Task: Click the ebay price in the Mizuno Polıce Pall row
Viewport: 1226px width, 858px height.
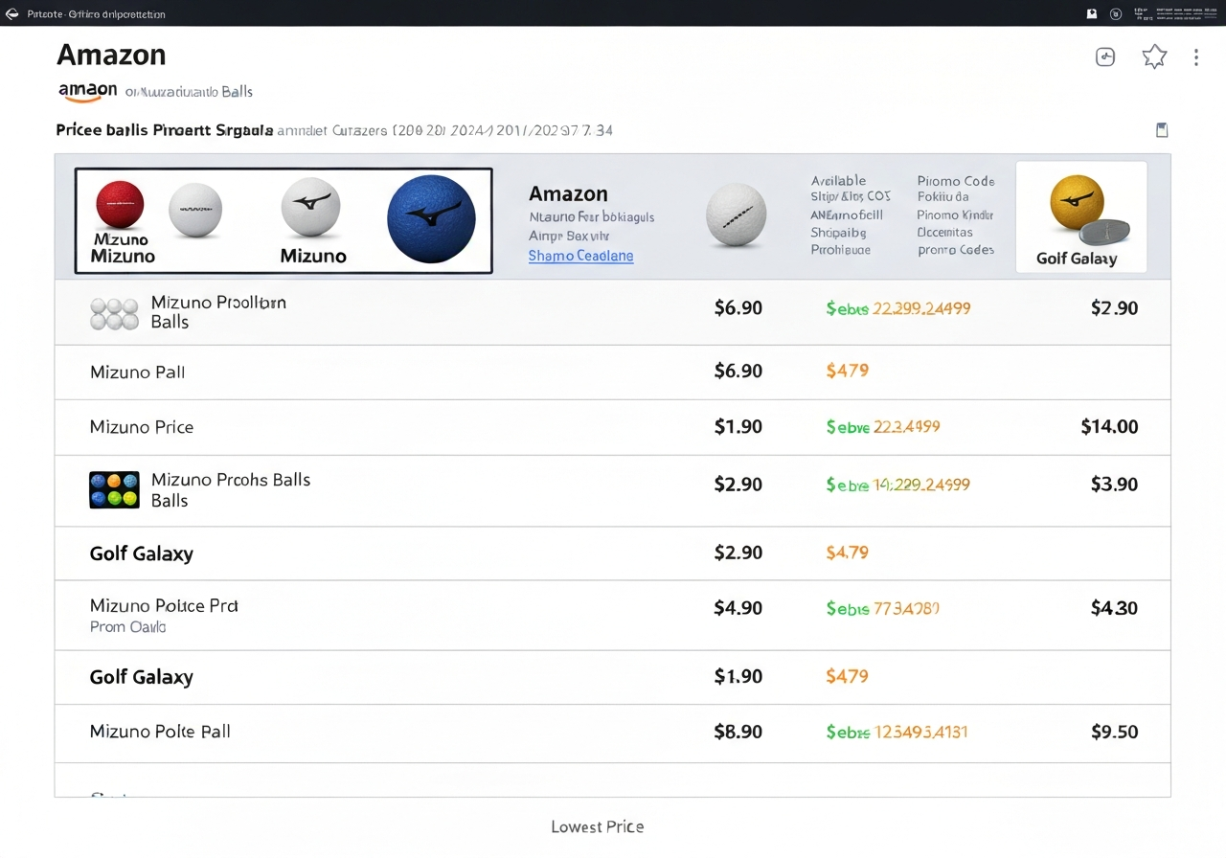Action: [x=897, y=733]
